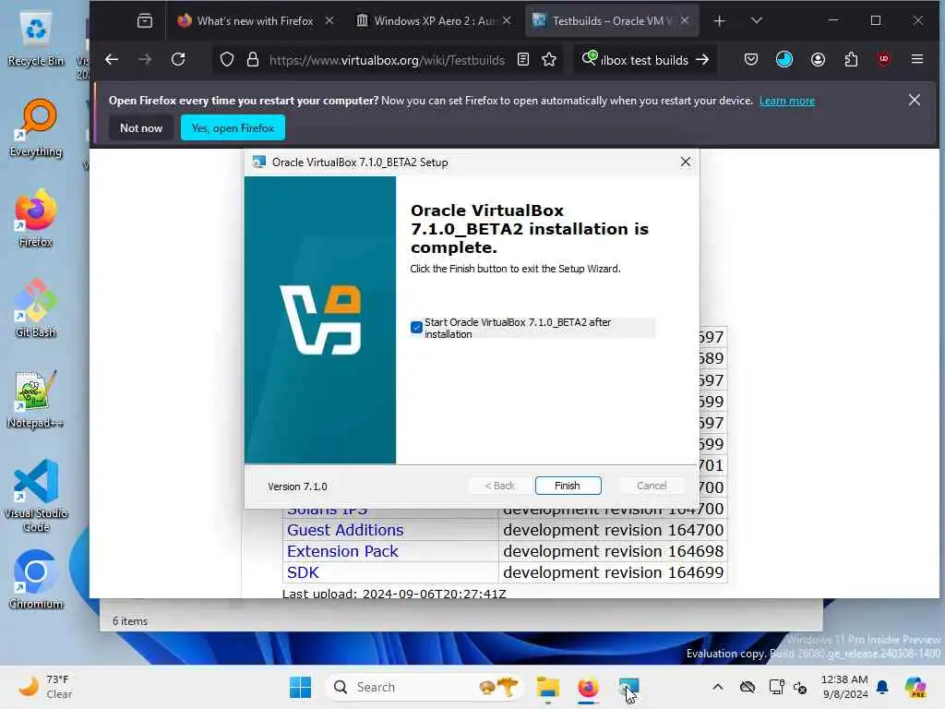Follow the Learn more link
945x709 pixels.
point(787,101)
